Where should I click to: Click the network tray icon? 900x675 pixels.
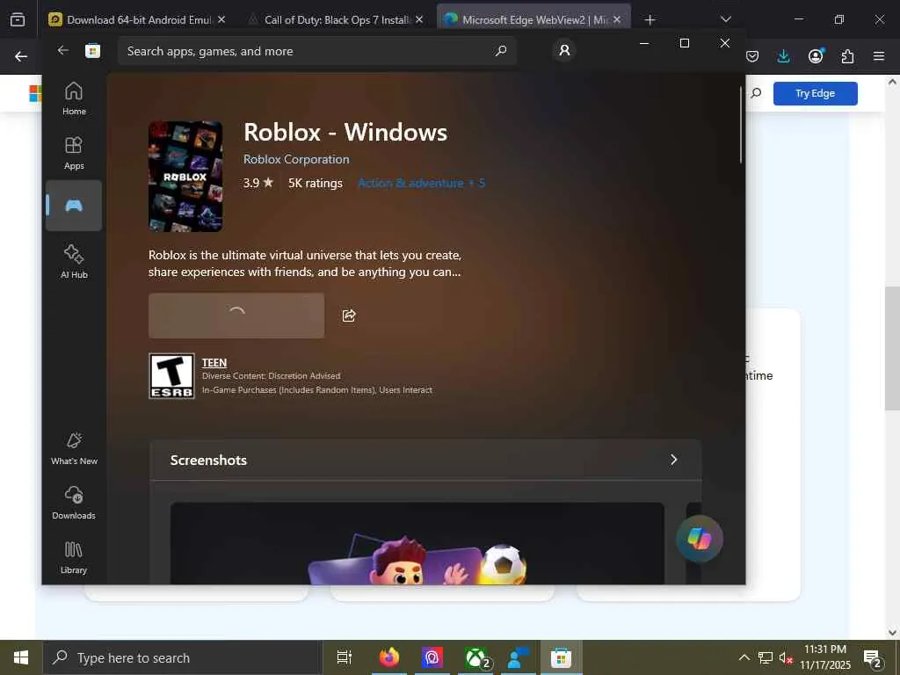coord(766,657)
